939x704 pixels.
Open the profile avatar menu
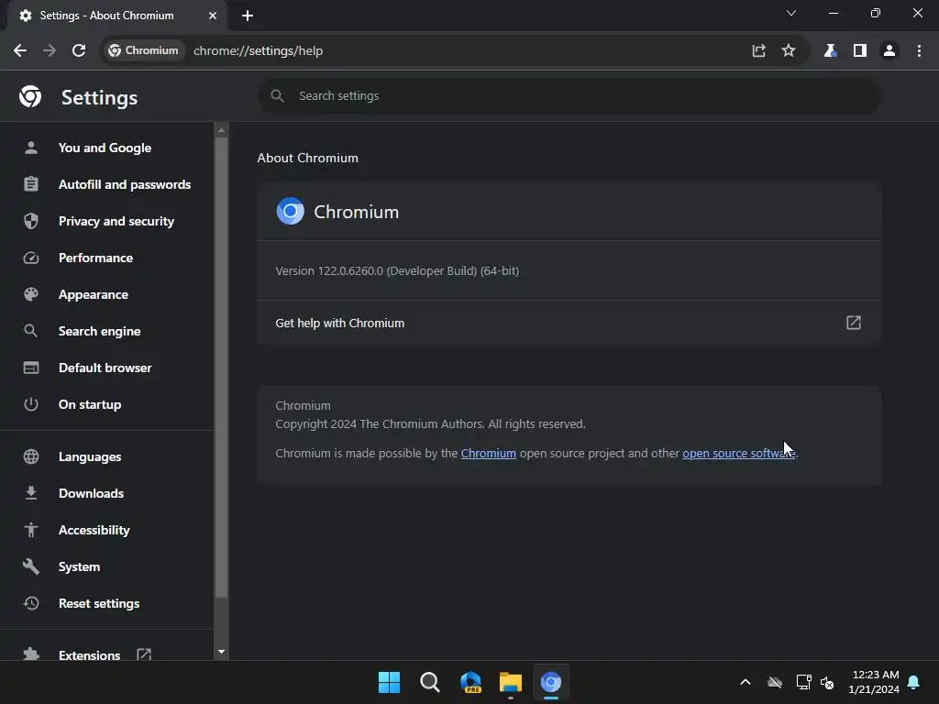[889, 51]
